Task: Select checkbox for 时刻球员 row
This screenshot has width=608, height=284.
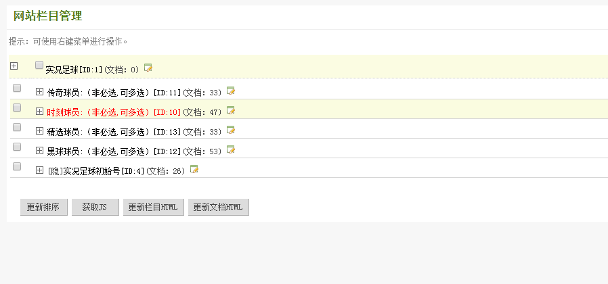Action: (17, 108)
